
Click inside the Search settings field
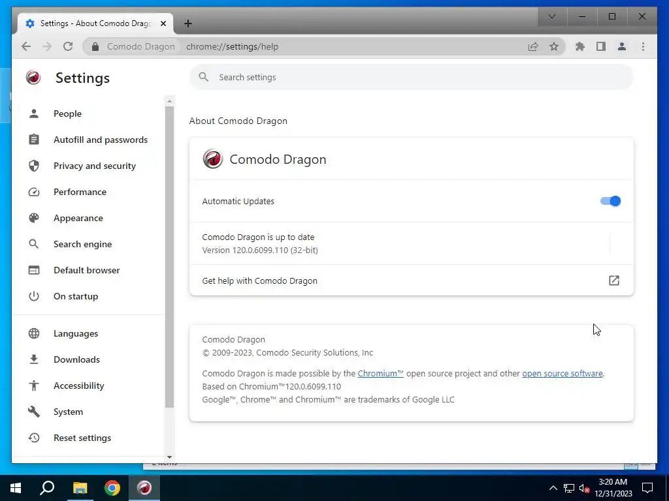[412, 77]
